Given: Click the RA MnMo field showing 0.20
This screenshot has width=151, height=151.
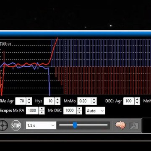Looking at the screenshot, I should (84, 101).
